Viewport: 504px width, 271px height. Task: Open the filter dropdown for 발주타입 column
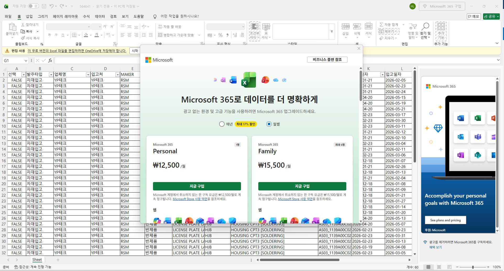51,75
